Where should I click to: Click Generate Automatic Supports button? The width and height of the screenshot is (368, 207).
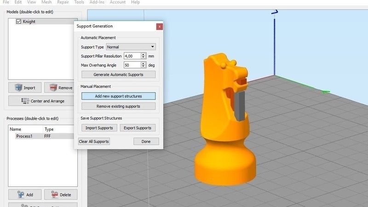(118, 75)
